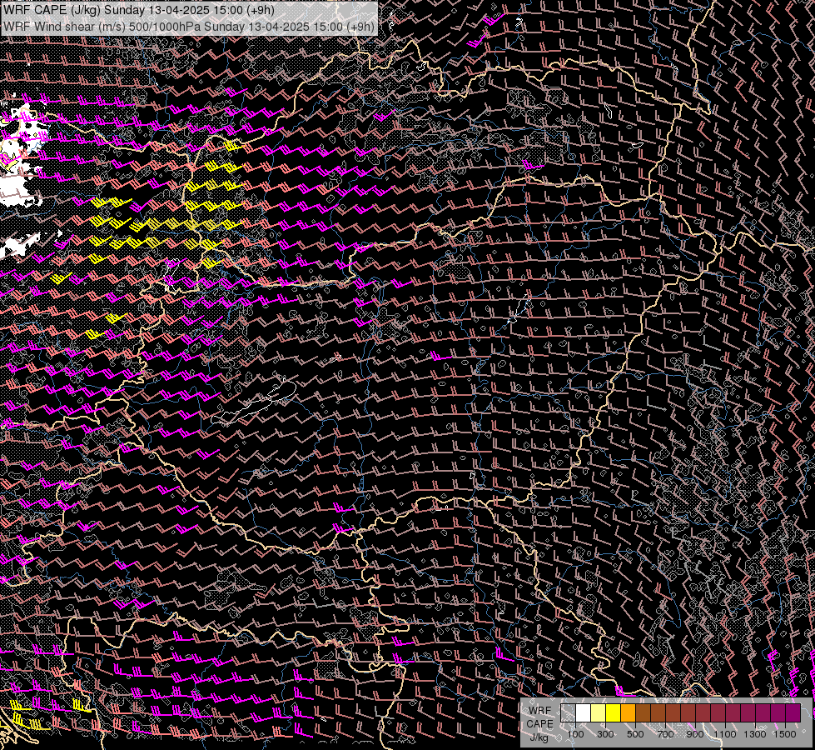Screen dimensions: 815x750
Task: Click the CAPE word in the legend
Action: (539, 723)
